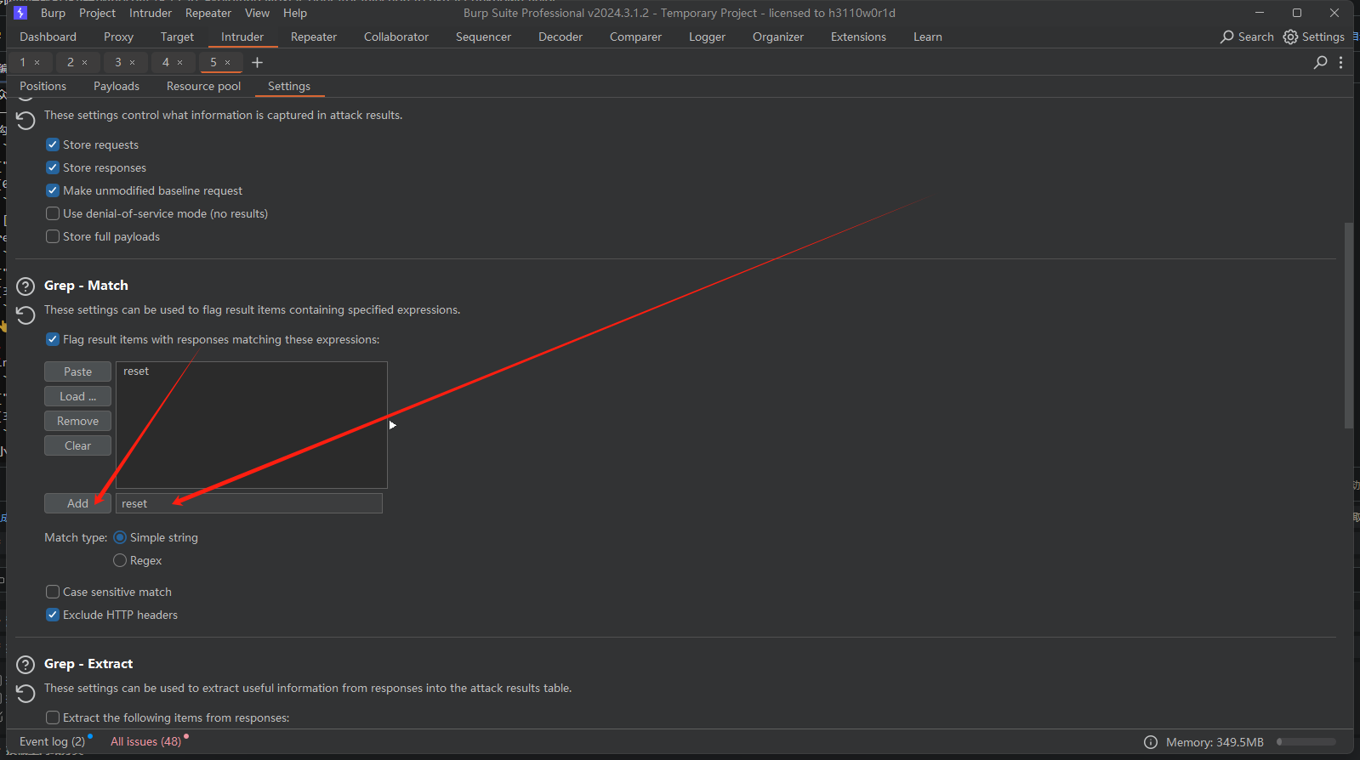Select the 'reset' entry in expressions list
The width and height of the screenshot is (1360, 760).
136,371
